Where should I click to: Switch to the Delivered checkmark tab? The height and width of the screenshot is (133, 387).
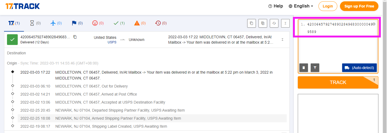(x=119, y=23)
